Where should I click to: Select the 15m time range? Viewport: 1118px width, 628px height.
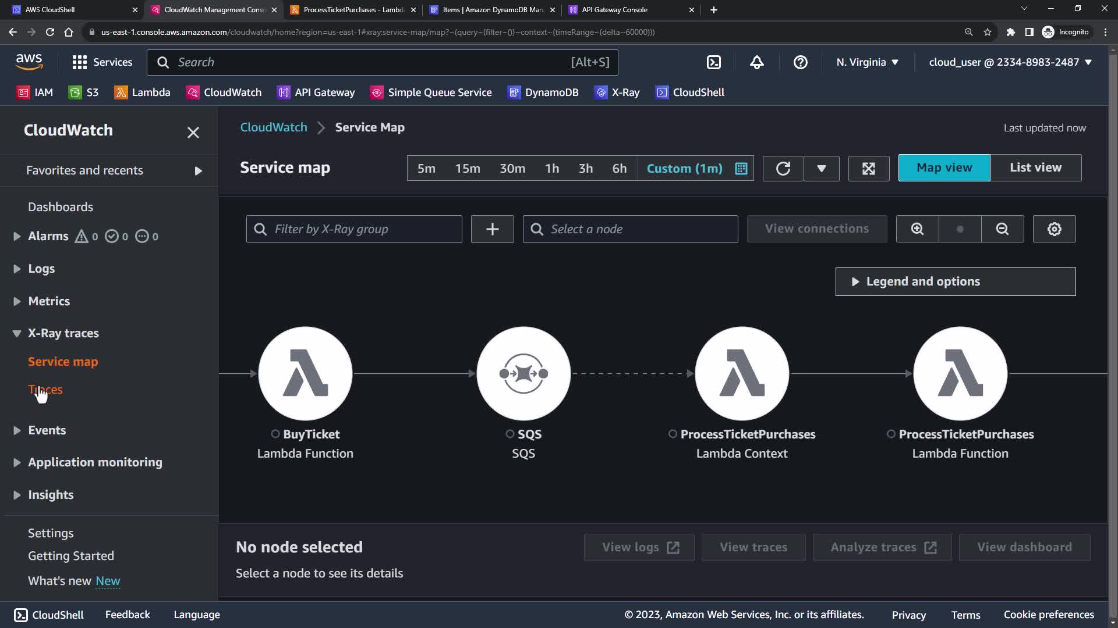click(x=468, y=169)
